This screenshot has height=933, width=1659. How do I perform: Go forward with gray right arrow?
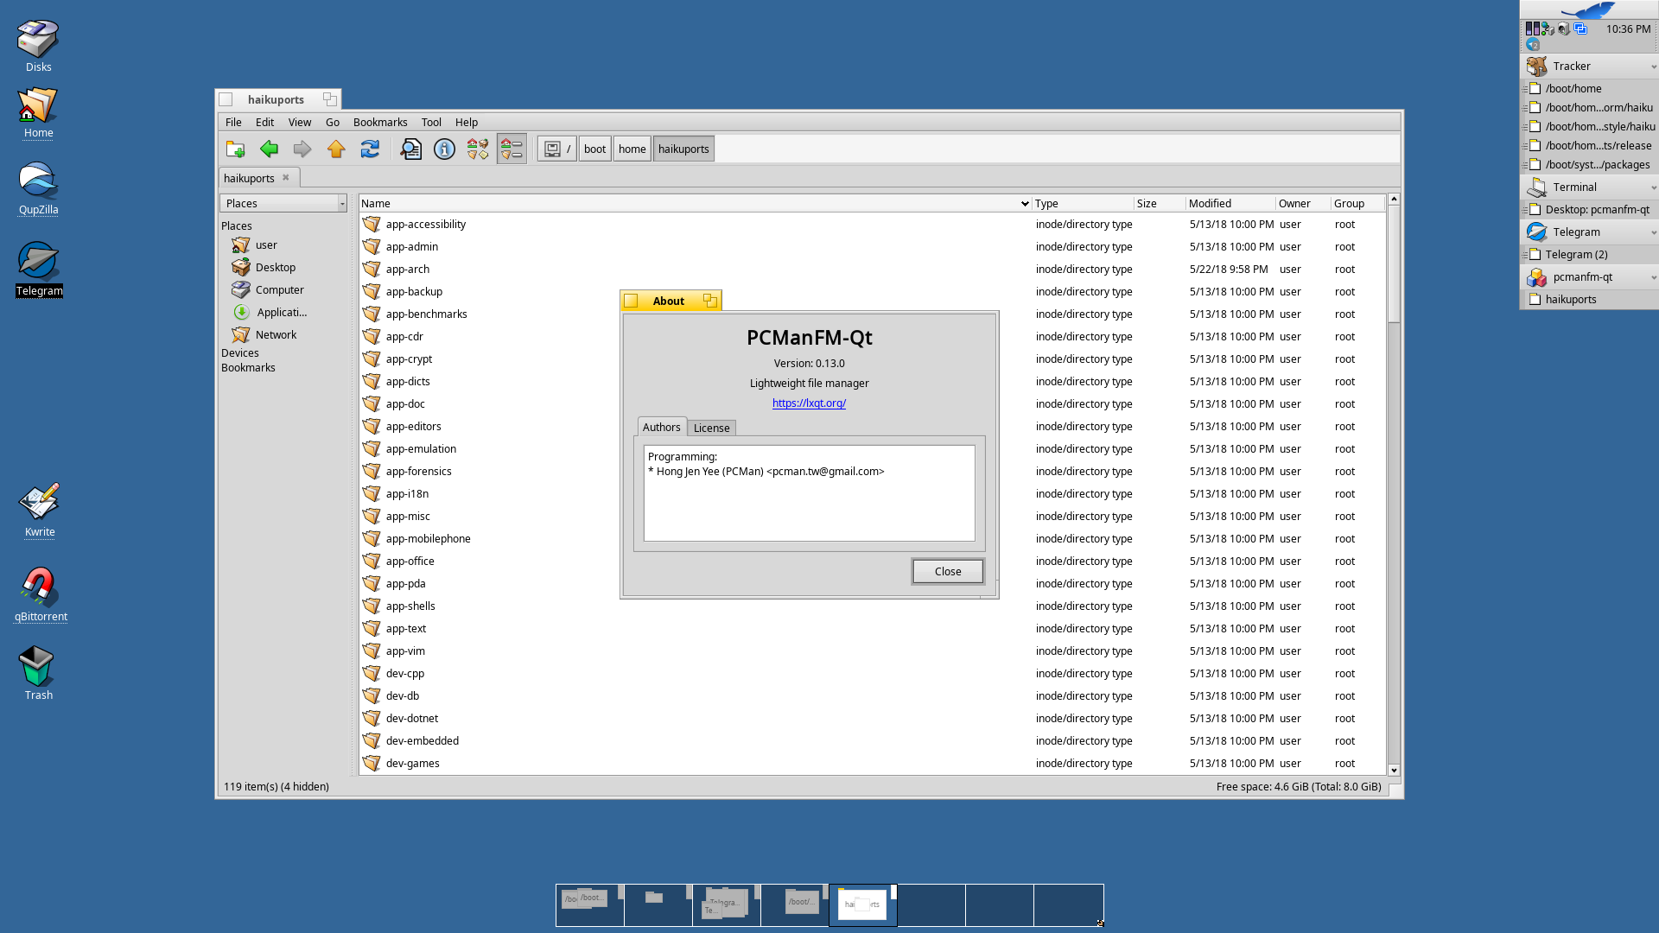coord(302,149)
